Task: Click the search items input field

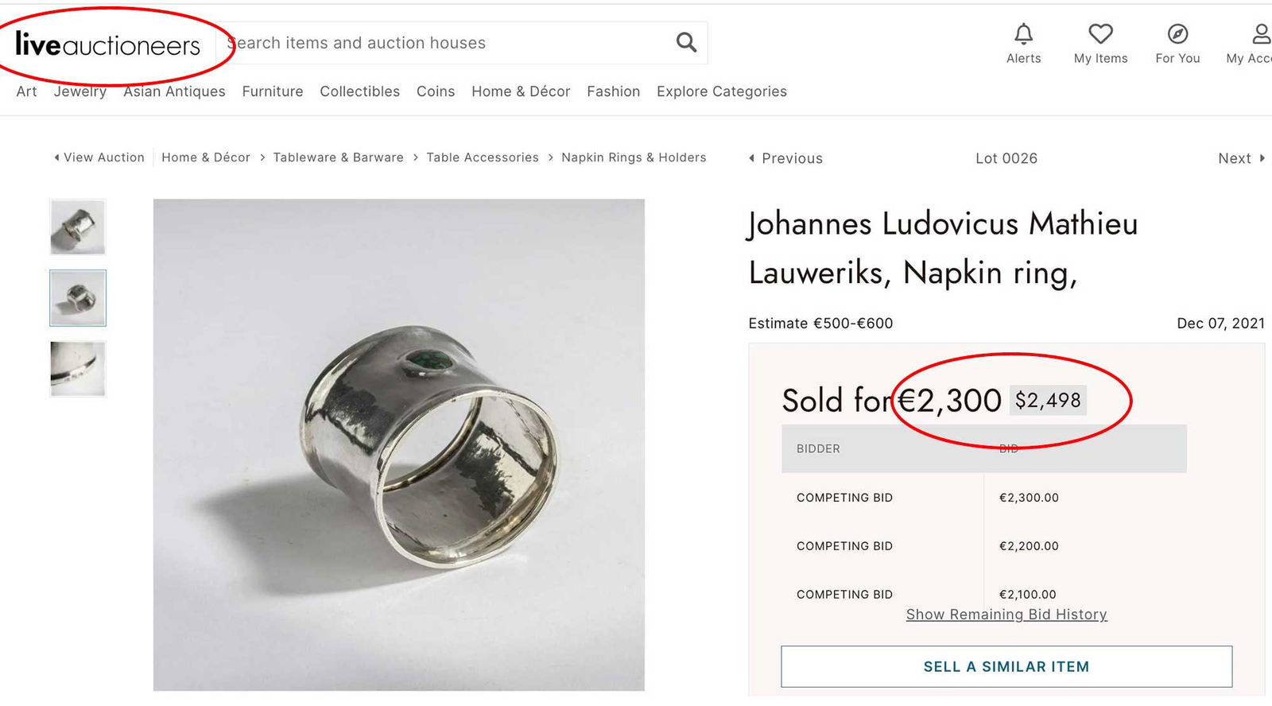Action: pyautogui.click(x=437, y=42)
